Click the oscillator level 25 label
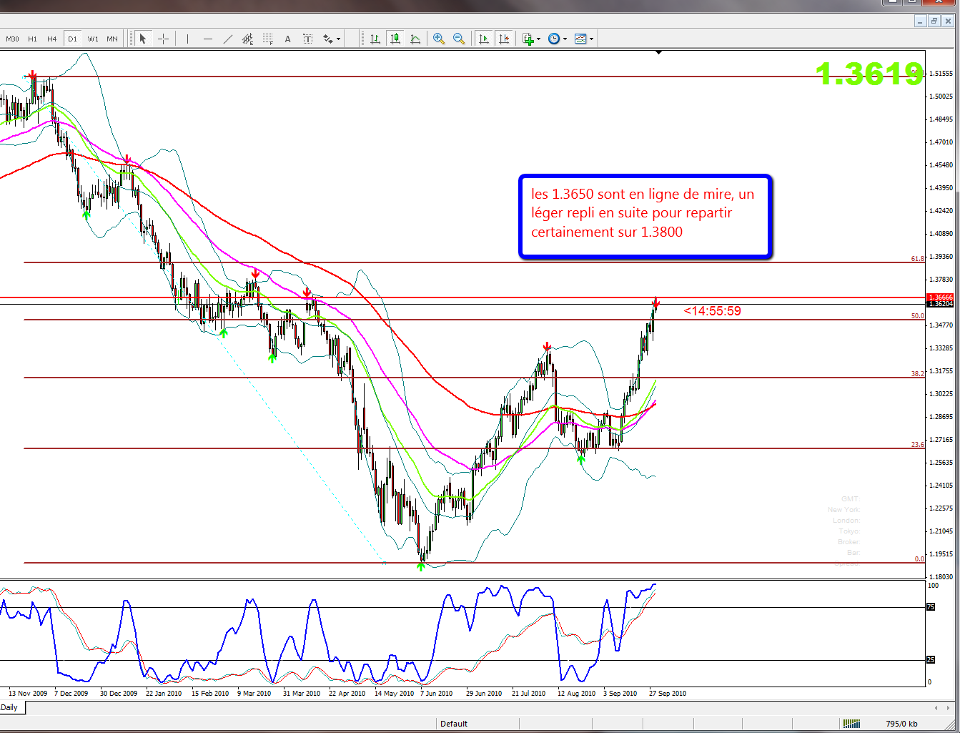This screenshot has width=960, height=733. pos(931,659)
